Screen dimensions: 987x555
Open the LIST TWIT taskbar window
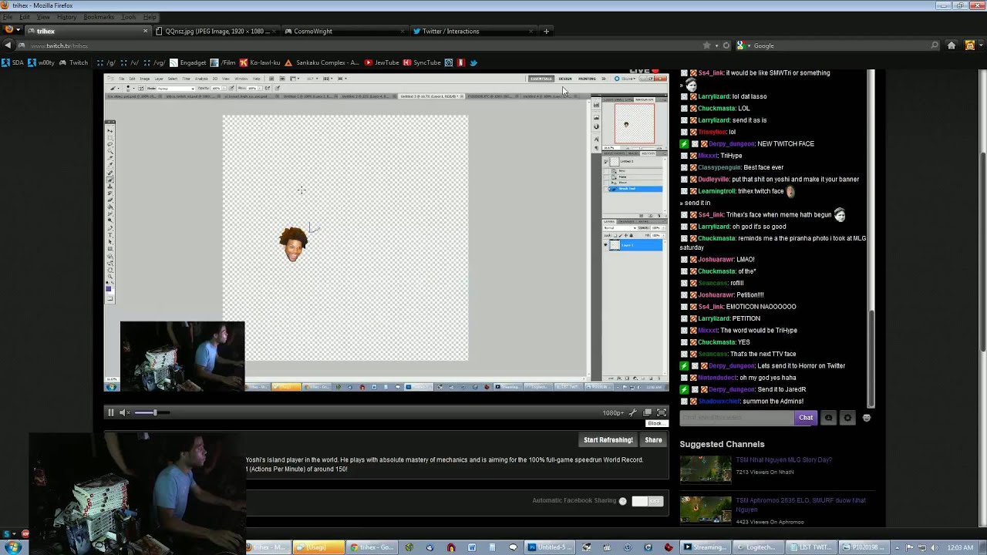click(811, 547)
